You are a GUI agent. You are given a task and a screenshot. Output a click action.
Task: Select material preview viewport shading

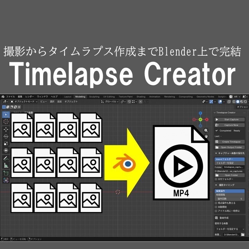(x=241, y=102)
